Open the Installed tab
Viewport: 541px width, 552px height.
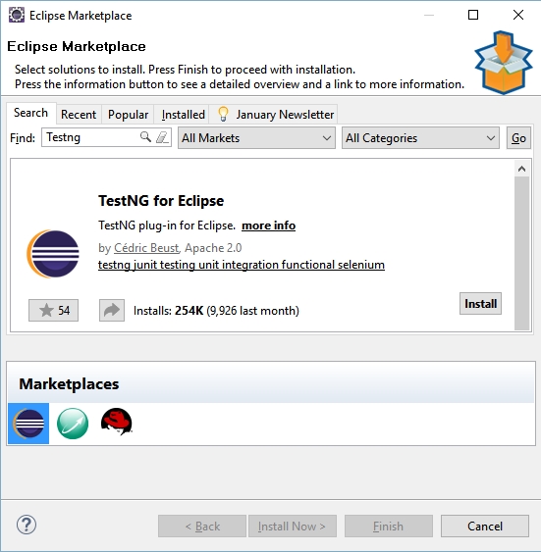183,115
